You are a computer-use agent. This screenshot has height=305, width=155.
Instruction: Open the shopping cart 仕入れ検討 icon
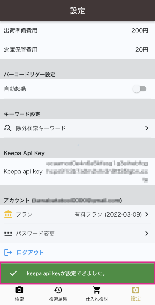[x=96, y=290]
